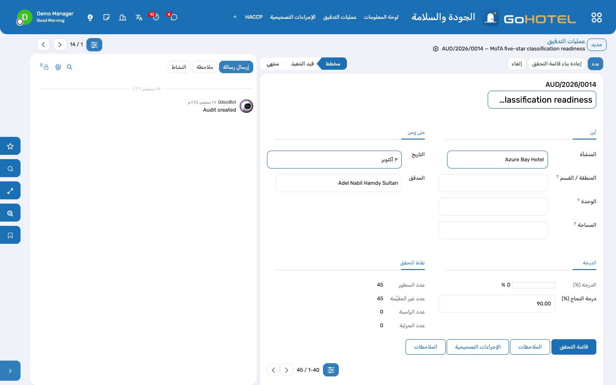Image resolution: width=616 pixels, height=385 pixels.
Task: Click الجودة والسلامة app title
Action: pos(444,17)
